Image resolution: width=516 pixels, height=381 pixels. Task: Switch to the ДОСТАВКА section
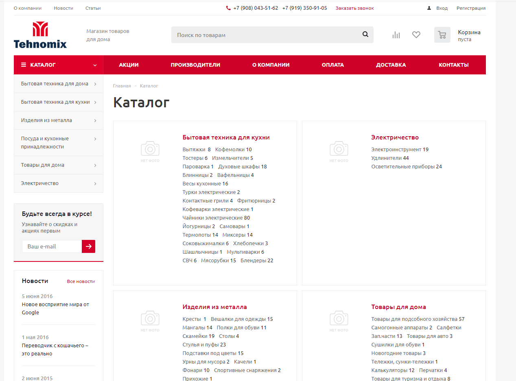tap(391, 65)
